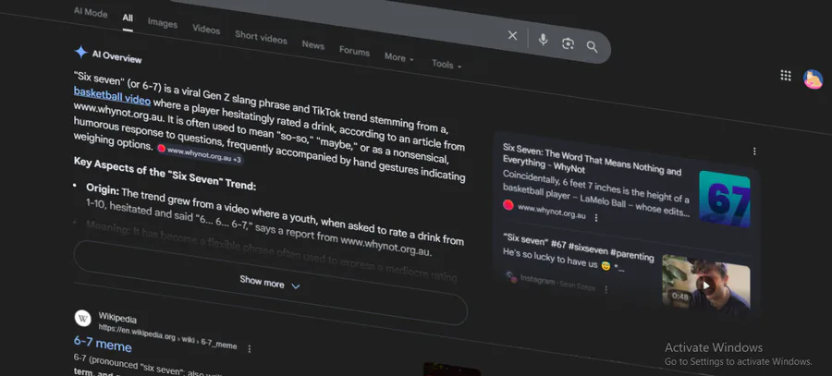Open three-dot menu beside Instagram Sean Szeps

[606, 289]
